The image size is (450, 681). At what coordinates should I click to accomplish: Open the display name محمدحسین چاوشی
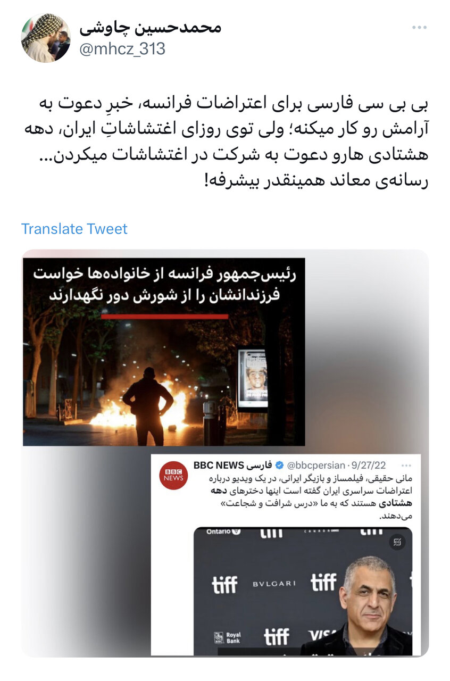tap(150, 27)
